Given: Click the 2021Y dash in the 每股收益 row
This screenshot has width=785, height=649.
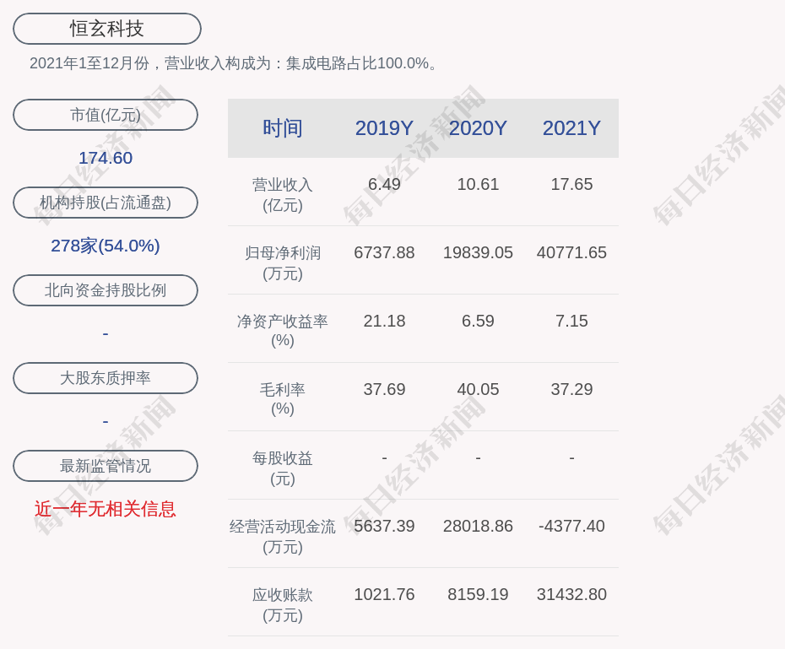Looking at the screenshot, I should coord(571,457).
